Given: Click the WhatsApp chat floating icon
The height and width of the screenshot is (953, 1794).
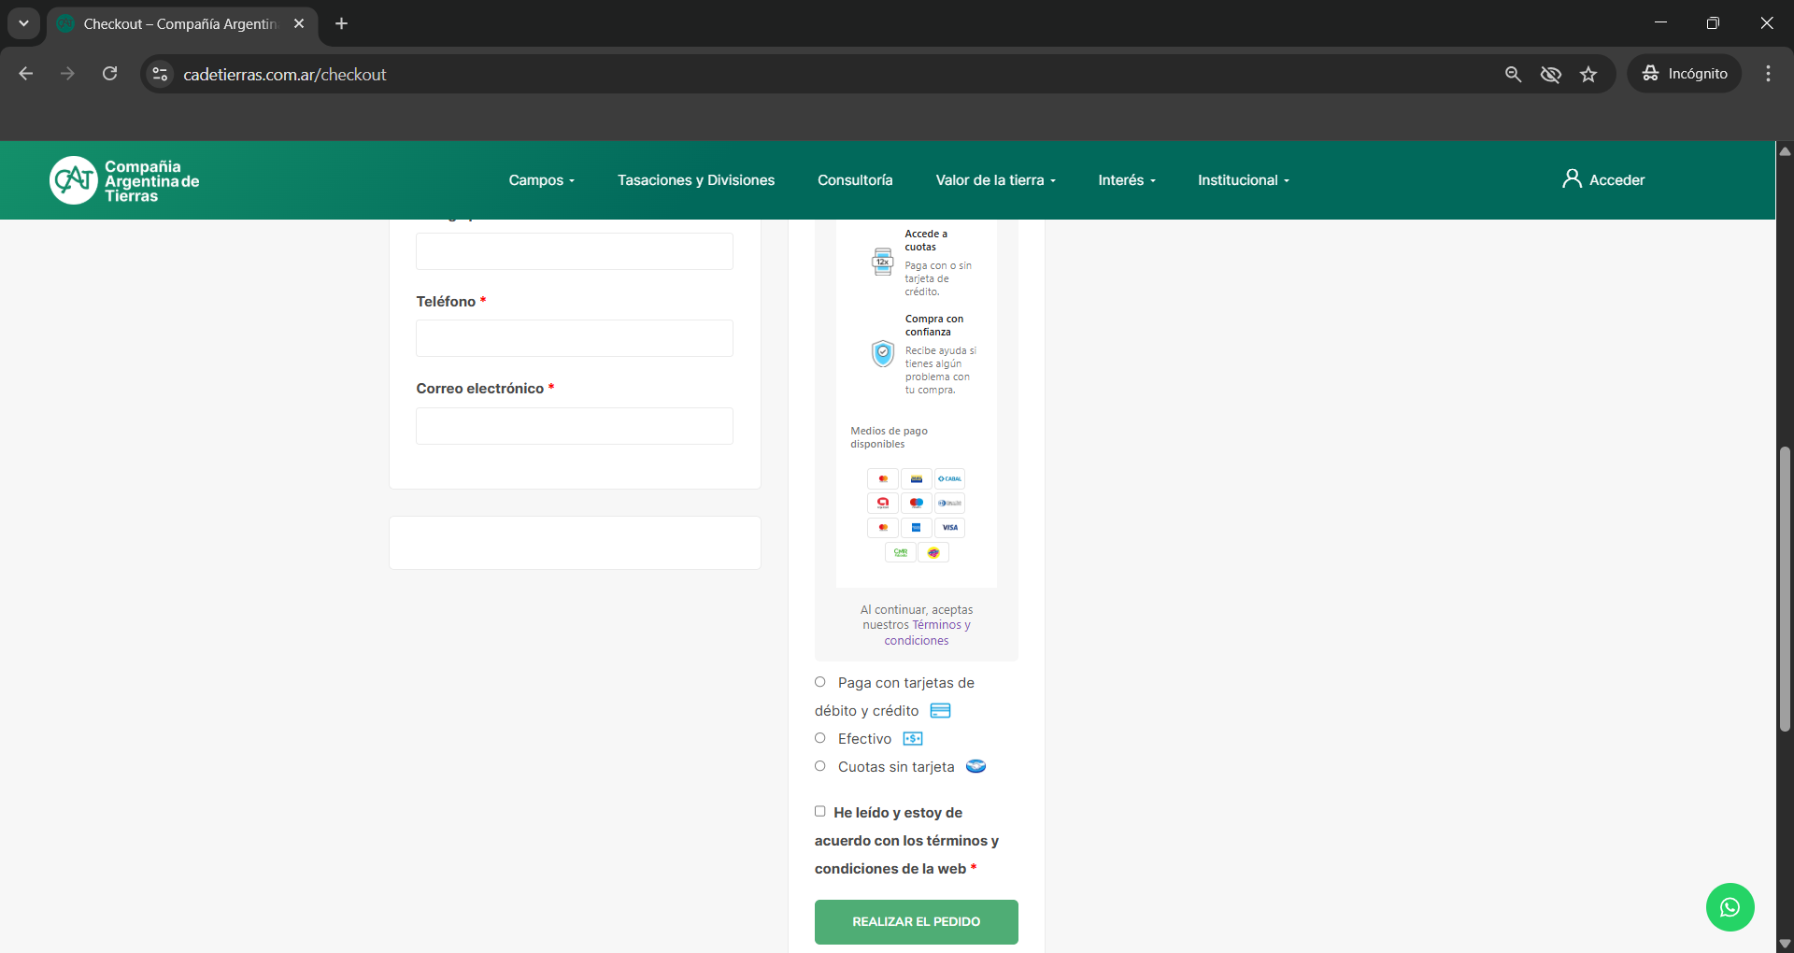Looking at the screenshot, I should tap(1730, 907).
